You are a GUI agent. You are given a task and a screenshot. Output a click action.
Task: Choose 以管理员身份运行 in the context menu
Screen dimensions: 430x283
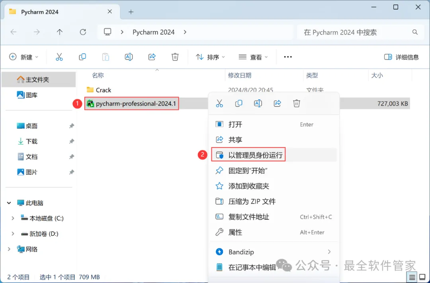coord(274,155)
